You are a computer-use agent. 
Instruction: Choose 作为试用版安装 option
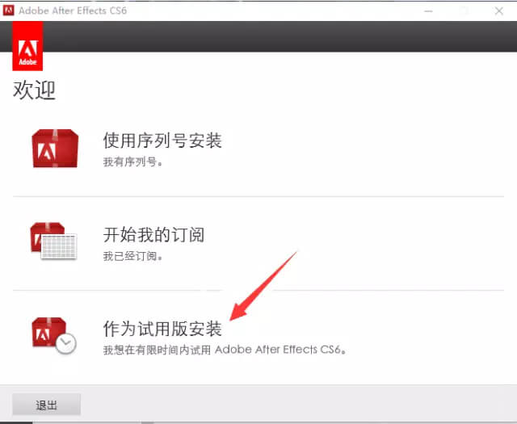pyautogui.click(x=162, y=329)
